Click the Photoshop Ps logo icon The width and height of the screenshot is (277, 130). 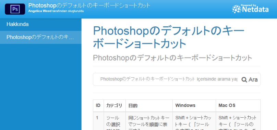pos(15,9)
